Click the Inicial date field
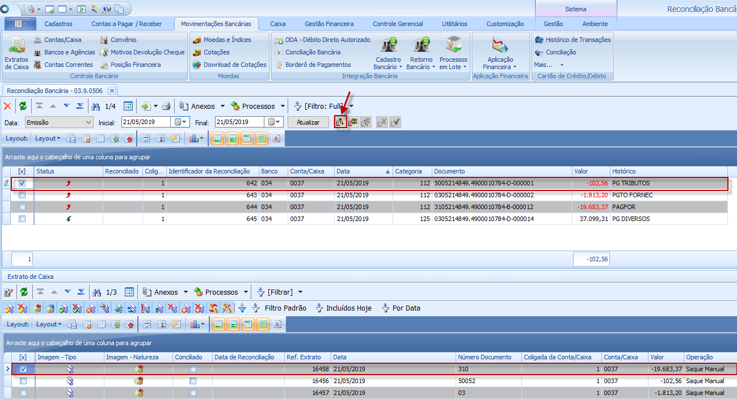This screenshot has height=399, width=737. click(146, 122)
